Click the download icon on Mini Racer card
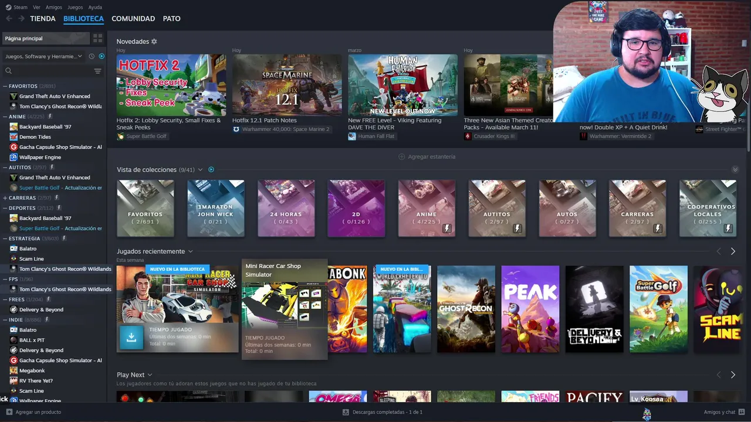This screenshot has width=751, height=422. coord(131,337)
